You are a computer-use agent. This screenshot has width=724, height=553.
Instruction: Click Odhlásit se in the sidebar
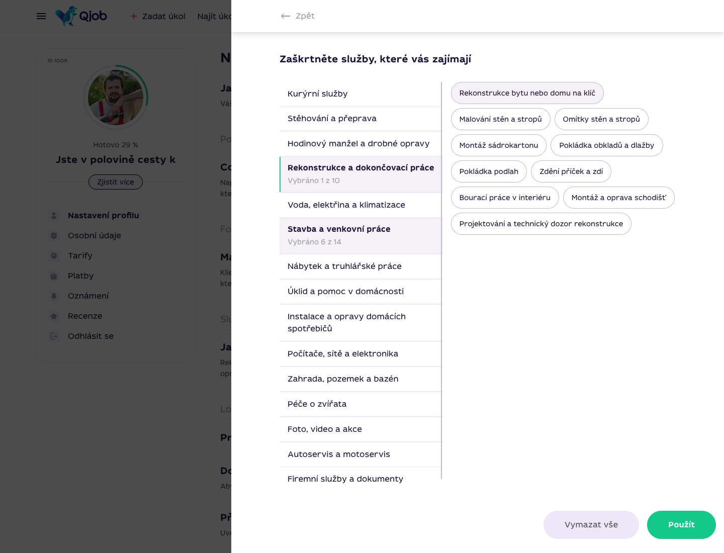91,336
